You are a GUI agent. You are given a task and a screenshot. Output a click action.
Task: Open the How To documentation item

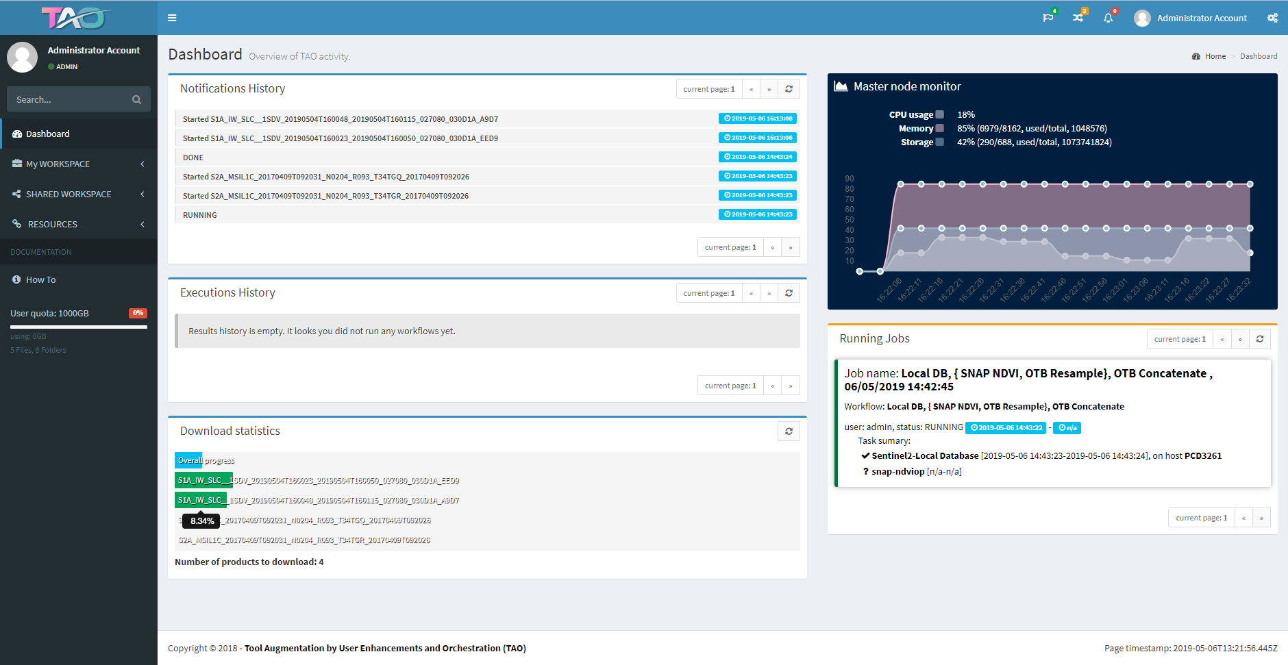coord(41,280)
